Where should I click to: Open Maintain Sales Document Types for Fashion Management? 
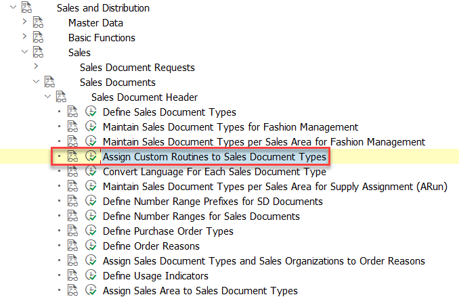point(230,127)
